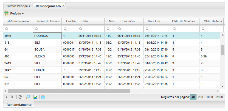This screenshot has width=228, height=111.
Task: Click the ALEIXO user cell
Action: coord(47,56)
